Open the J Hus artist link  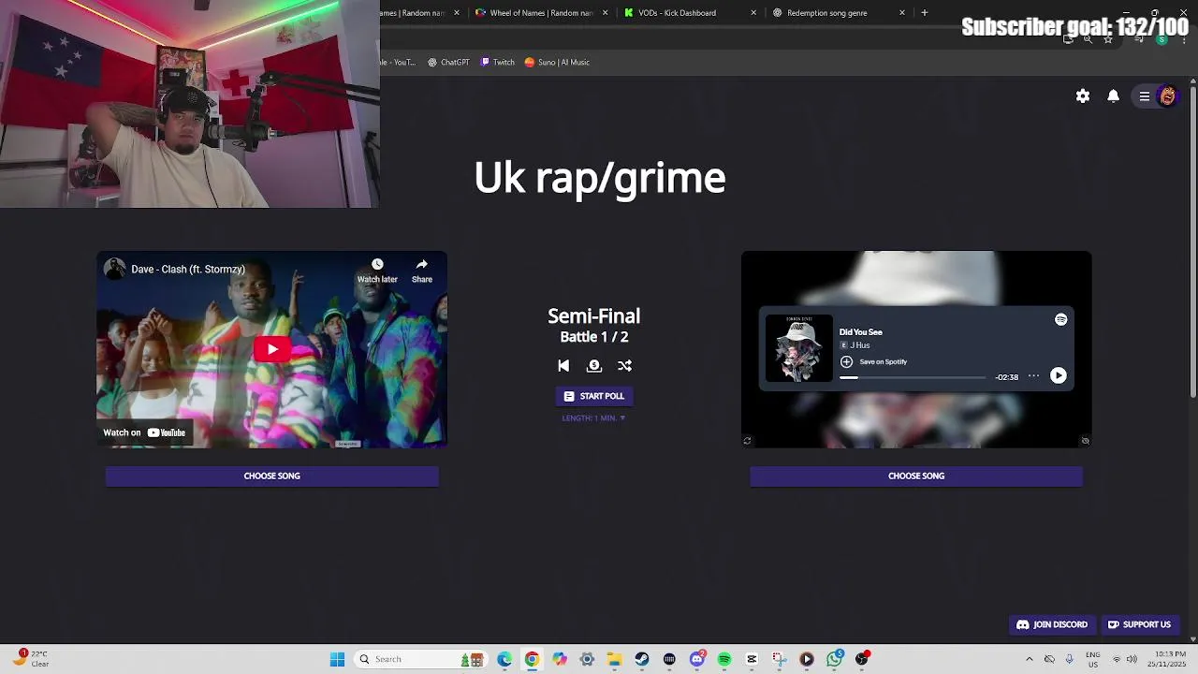point(859,345)
